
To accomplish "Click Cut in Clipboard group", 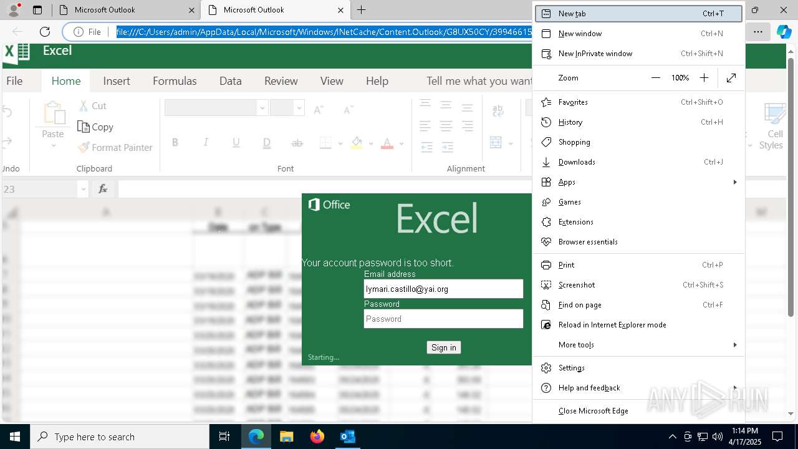I will (92, 106).
